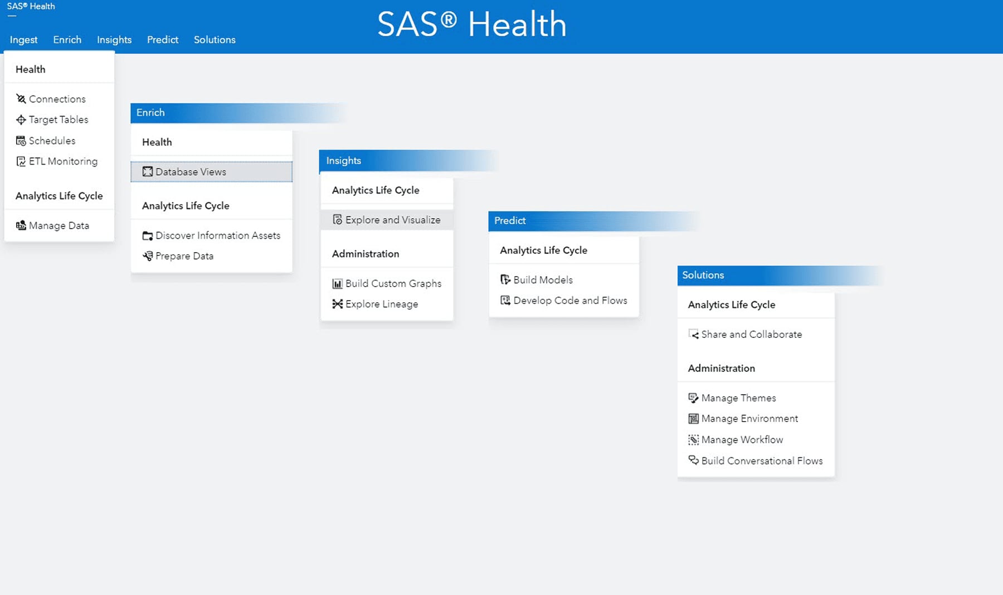Select the Prepare Data icon
Image resolution: width=1003 pixels, height=595 pixels.
[147, 255]
